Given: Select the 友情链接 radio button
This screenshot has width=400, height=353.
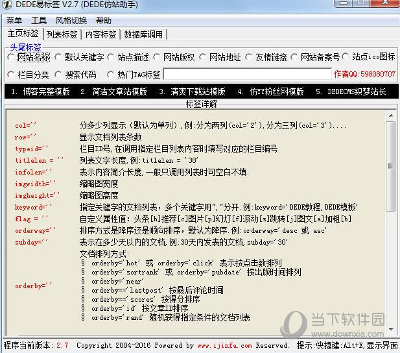Looking at the screenshot, I should 266,57.
